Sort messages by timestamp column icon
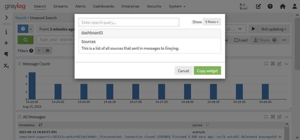This screenshot has height=140, width=300. pyautogui.click(x=41, y=125)
